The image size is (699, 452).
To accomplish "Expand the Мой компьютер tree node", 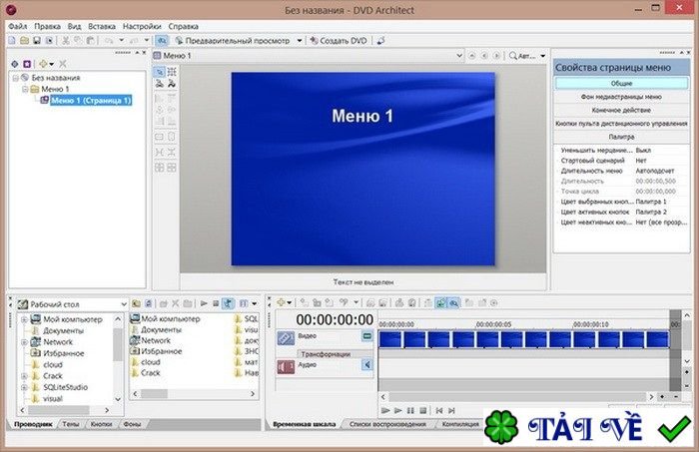I will [x=25, y=319].
